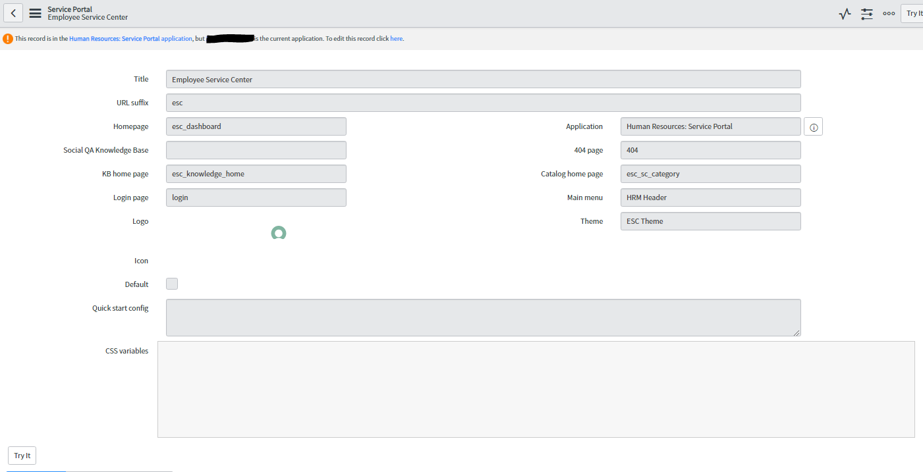923x472 pixels.
Task: Click the Title field
Action: [x=484, y=79]
